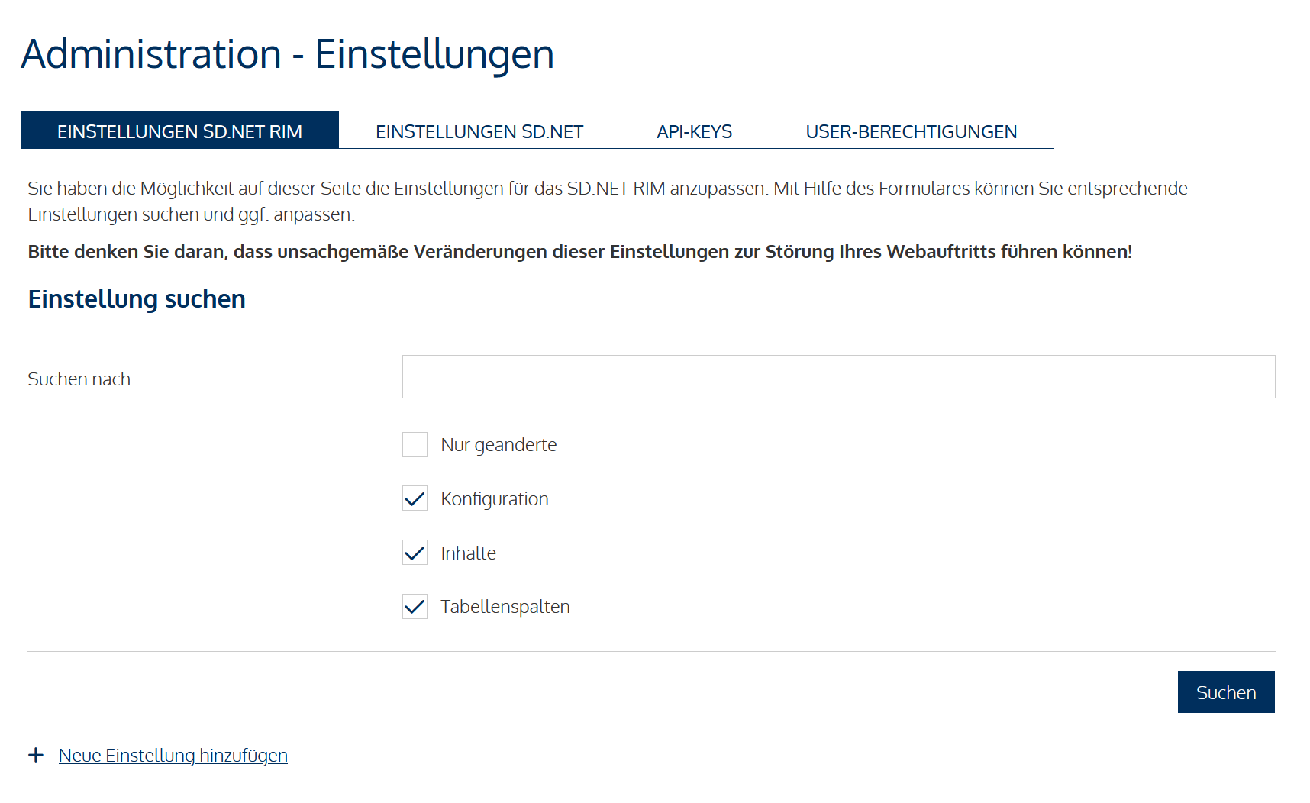Open the Neue Einstellung hinzufügen link
This screenshot has height=803, width=1310.
(x=173, y=756)
